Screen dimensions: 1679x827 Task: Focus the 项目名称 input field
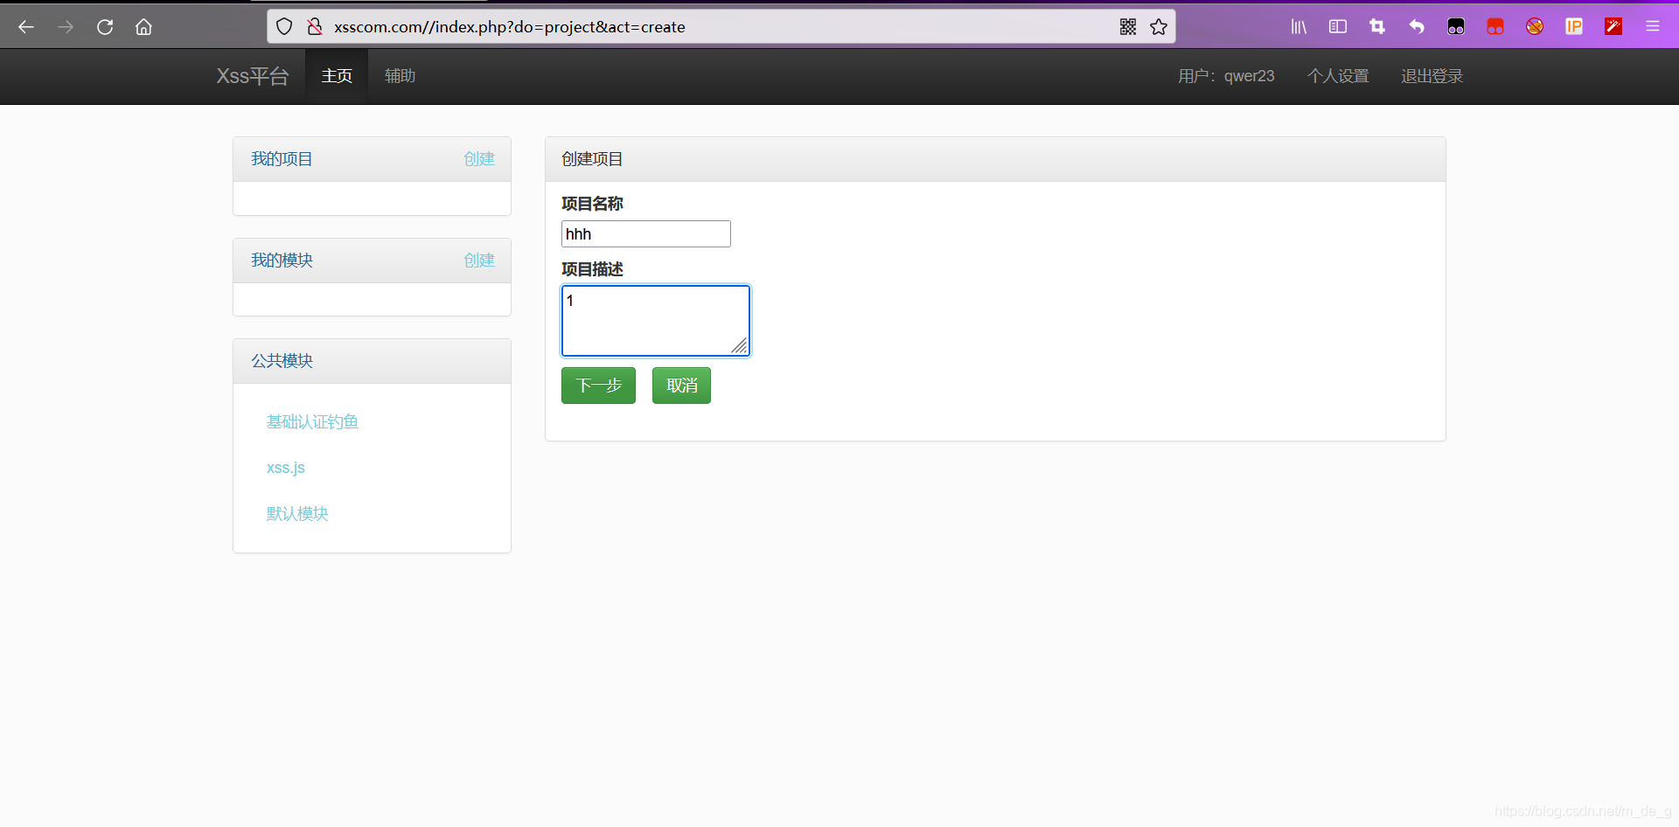[646, 234]
